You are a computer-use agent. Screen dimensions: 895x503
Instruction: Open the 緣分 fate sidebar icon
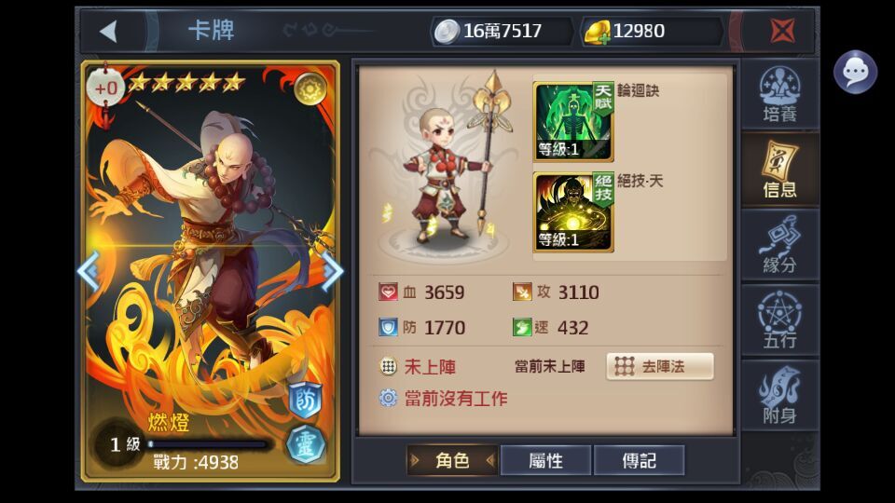click(779, 245)
